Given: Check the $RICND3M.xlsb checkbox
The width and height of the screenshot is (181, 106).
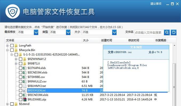Looking at the screenshot, I should [21, 95].
